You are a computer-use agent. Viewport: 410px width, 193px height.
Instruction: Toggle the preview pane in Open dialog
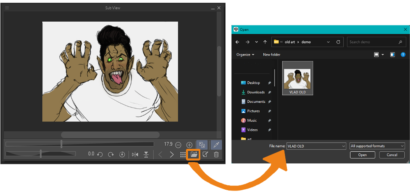coord(392,54)
